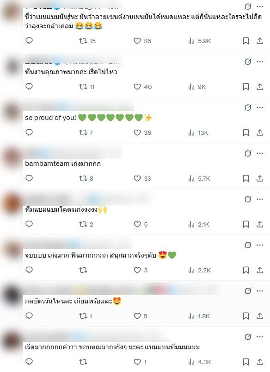This screenshot has height=372, width=270.
Task: Share the tweet with 40 likes
Action: point(260,87)
